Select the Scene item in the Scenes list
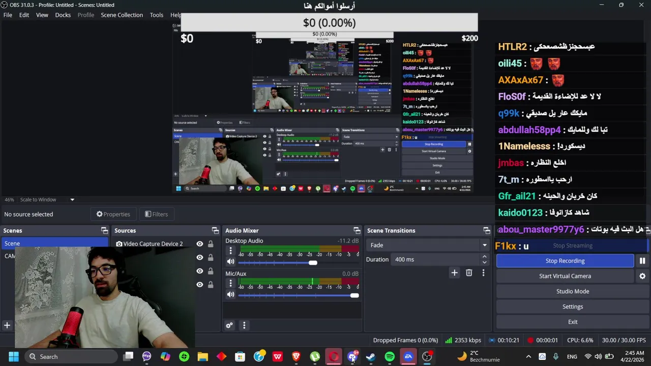This screenshot has height=366, width=651. click(54, 243)
